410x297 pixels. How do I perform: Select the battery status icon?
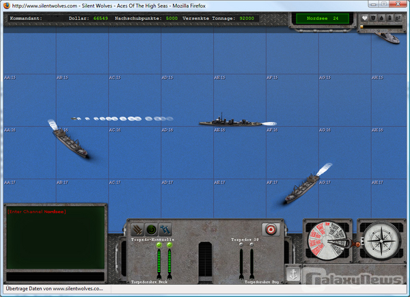(389, 18)
